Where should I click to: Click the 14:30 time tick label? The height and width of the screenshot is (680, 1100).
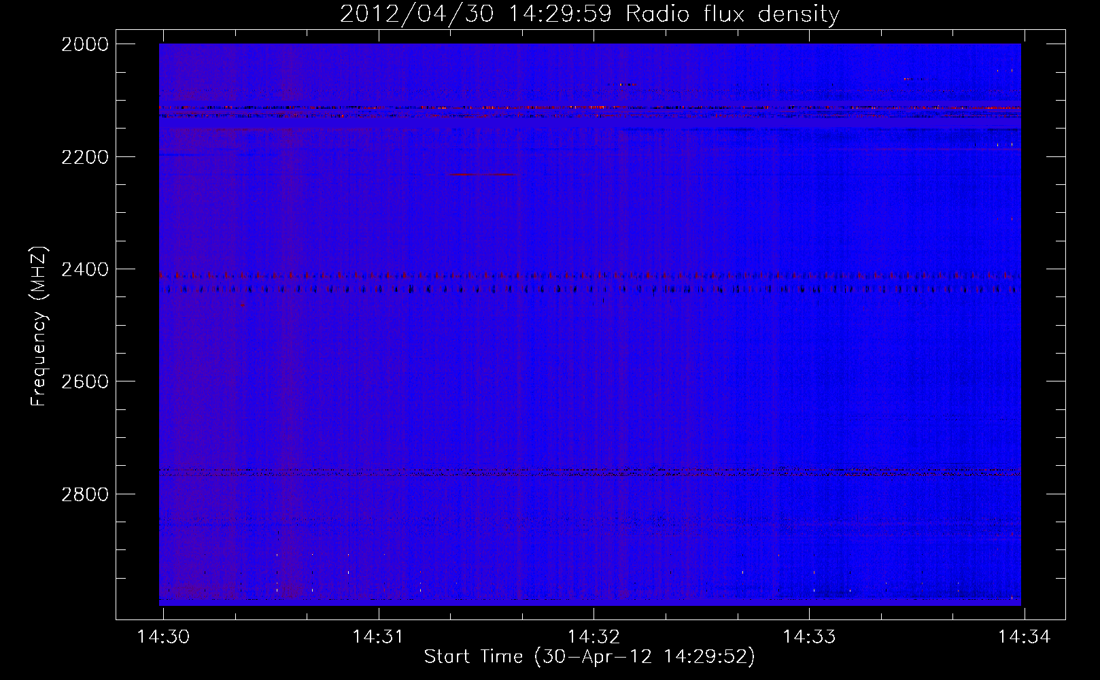point(163,637)
